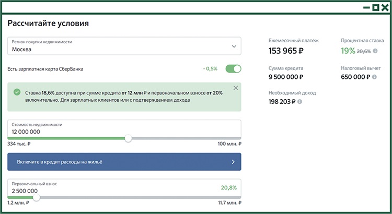Click info icon next to required income 198 203 ₽
This screenshot has height=214, width=392.
click(x=299, y=102)
